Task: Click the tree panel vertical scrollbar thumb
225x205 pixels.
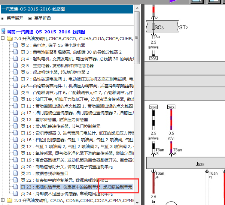Action: pyautogui.click(x=137, y=37)
